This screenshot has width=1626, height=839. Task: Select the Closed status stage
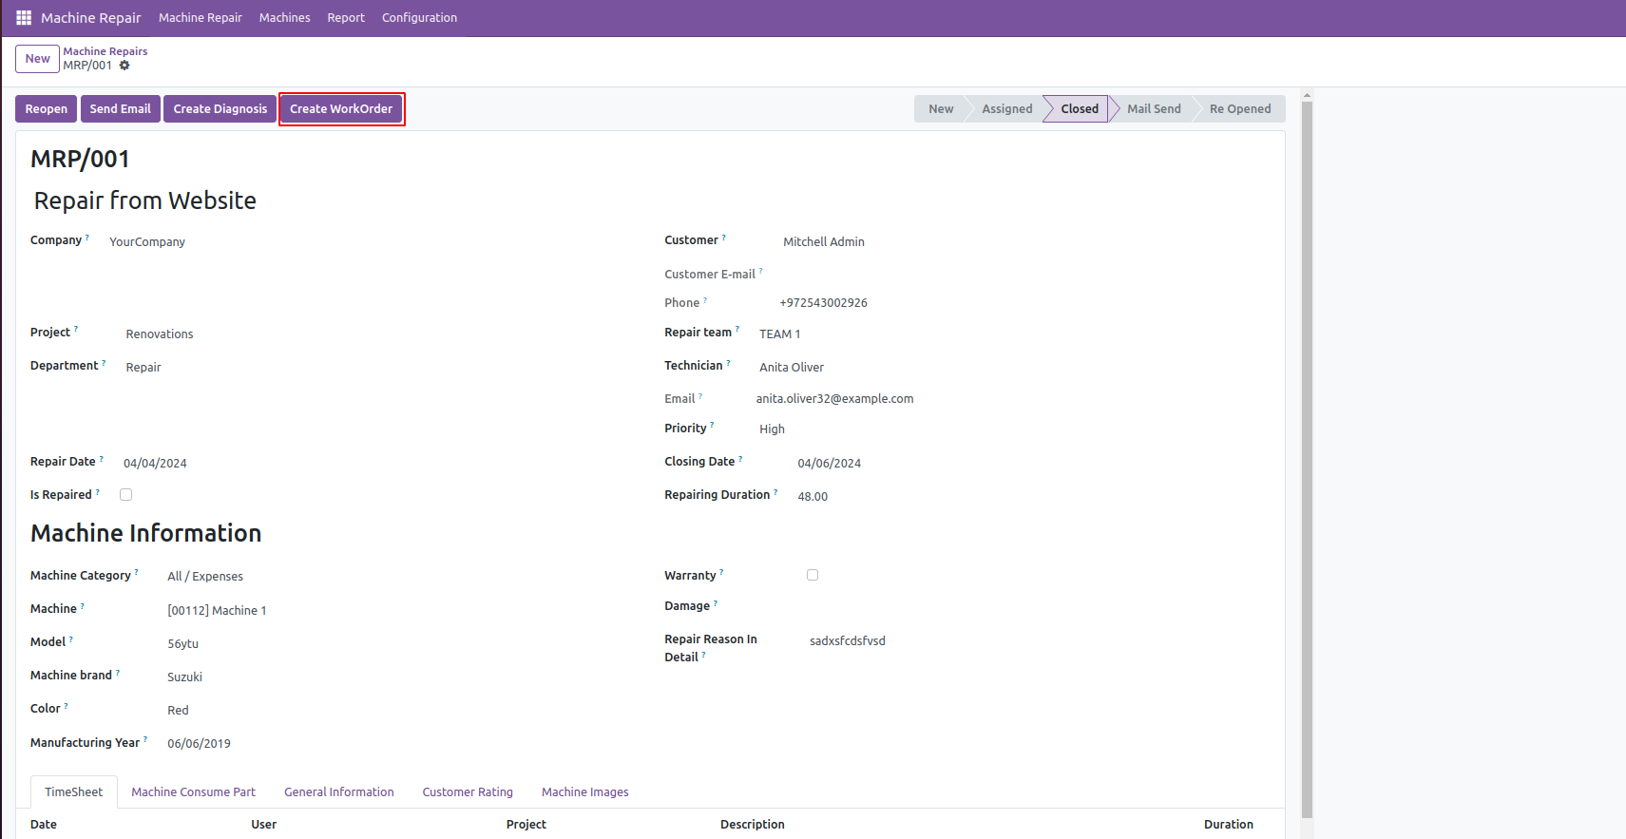[x=1080, y=109]
